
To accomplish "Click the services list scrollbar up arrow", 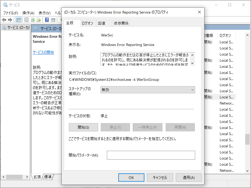I will pyautogui.click(x=247, y=35).
